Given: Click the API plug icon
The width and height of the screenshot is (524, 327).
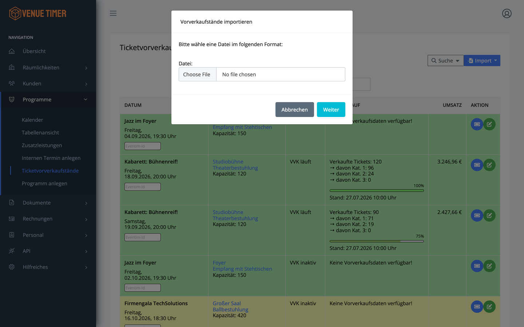Looking at the screenshot, I should click(x=12, y=251).
